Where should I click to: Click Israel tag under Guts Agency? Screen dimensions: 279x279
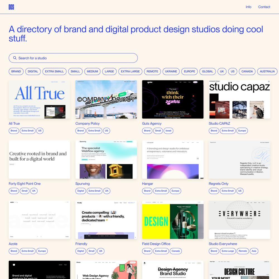point(168,131)
